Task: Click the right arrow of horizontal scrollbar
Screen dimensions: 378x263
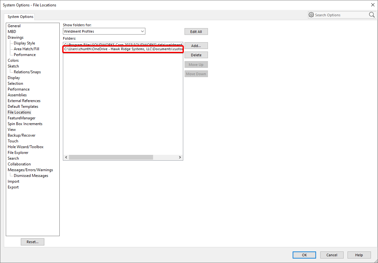Action: (x=180, y=157)
